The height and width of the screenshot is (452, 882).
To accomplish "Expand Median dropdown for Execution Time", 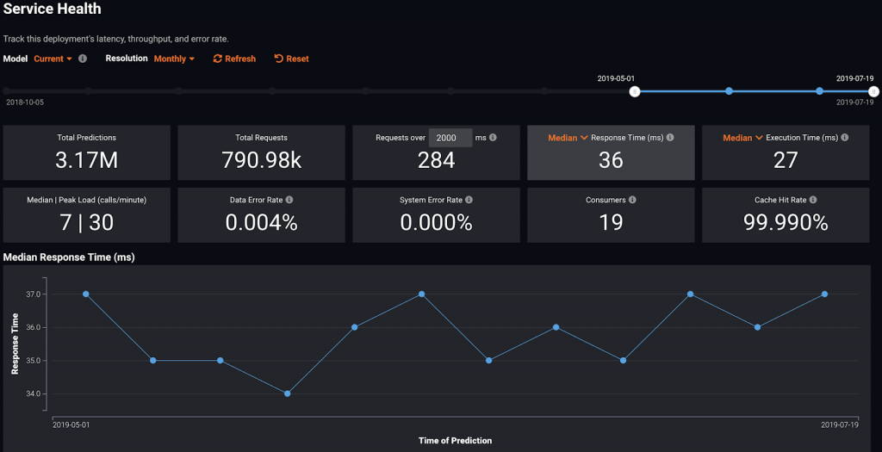I will point(742,138).
